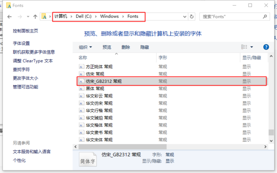Select font 黑体 常规
The width and height of the screenshot is (277, 173).
[95, 88]
